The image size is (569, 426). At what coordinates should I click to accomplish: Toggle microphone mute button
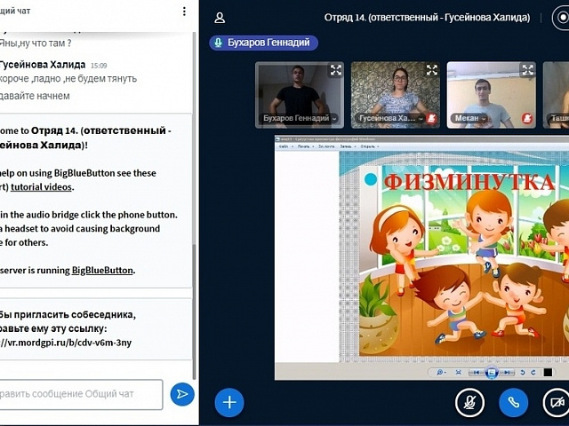point(469,402)
